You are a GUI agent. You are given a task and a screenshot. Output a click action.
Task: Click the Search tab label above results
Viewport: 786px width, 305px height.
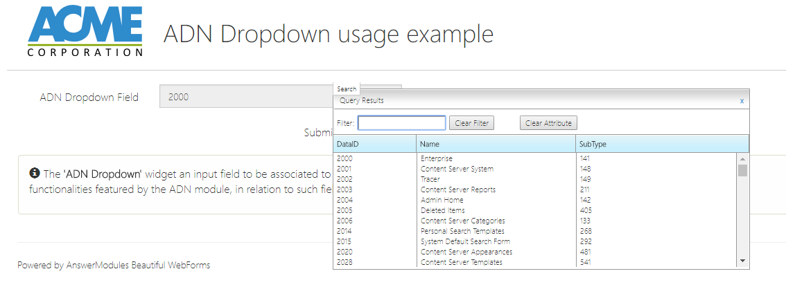point(347,89)
